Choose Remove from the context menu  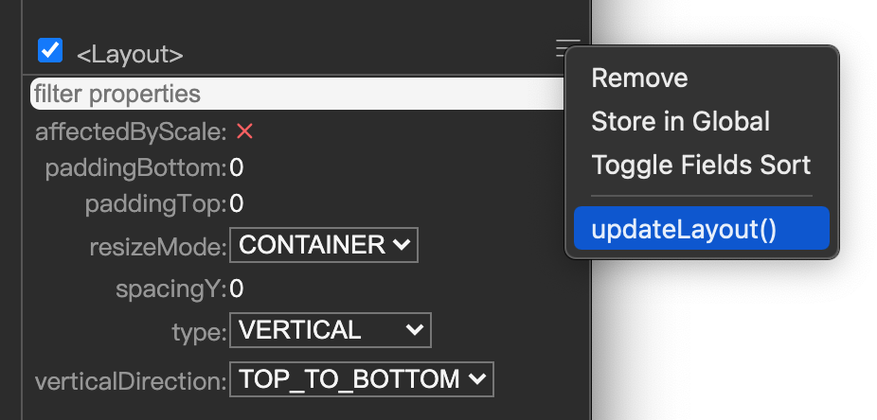(x=639, y=78)
